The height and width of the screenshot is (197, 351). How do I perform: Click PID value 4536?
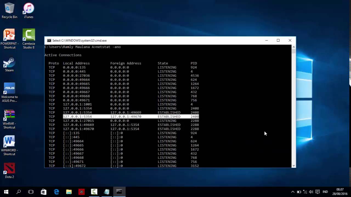click(x=195, y=76)
